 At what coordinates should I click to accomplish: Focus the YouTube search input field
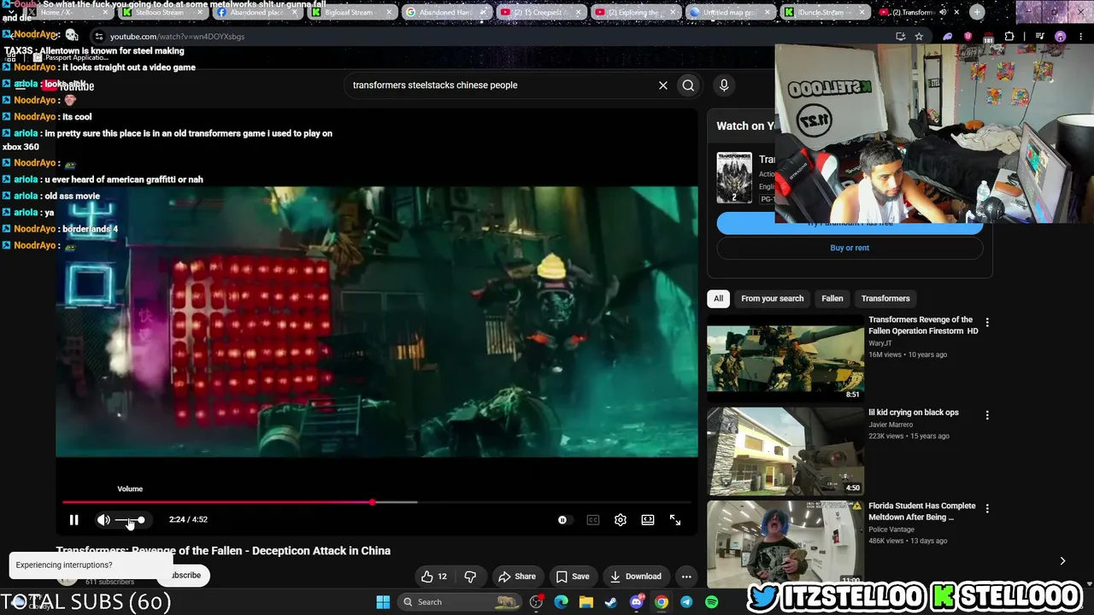500,85
